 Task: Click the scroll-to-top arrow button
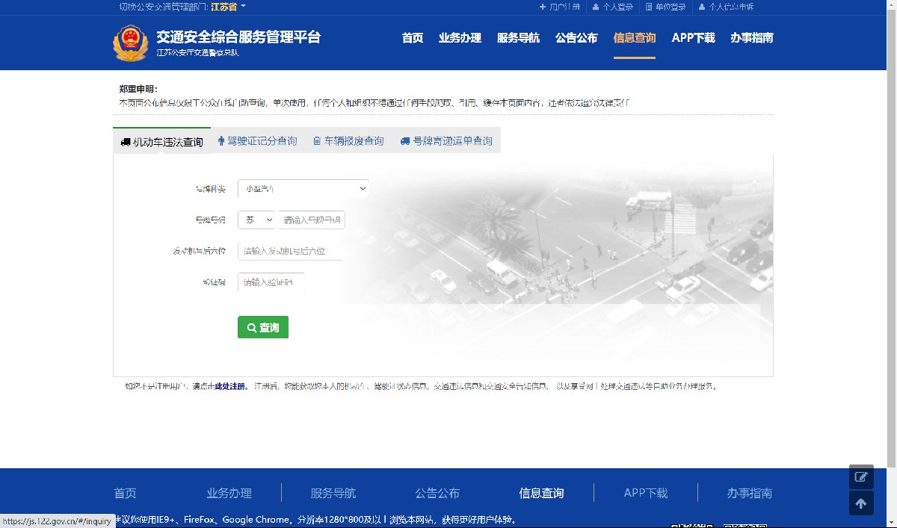[x=861, y=503]
